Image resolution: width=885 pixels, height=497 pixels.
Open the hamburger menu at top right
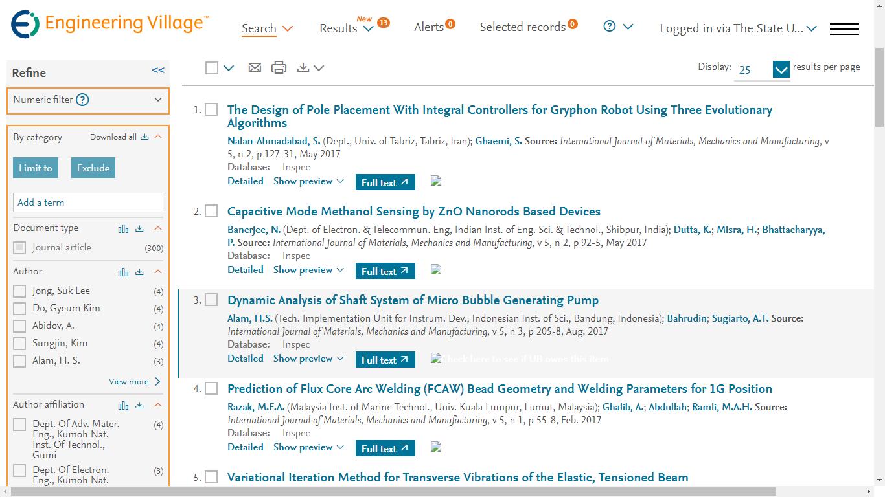tap(844, 29)
